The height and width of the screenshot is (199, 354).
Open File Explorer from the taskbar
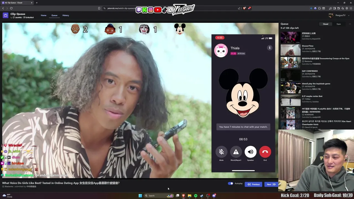[x=189, y=196]
